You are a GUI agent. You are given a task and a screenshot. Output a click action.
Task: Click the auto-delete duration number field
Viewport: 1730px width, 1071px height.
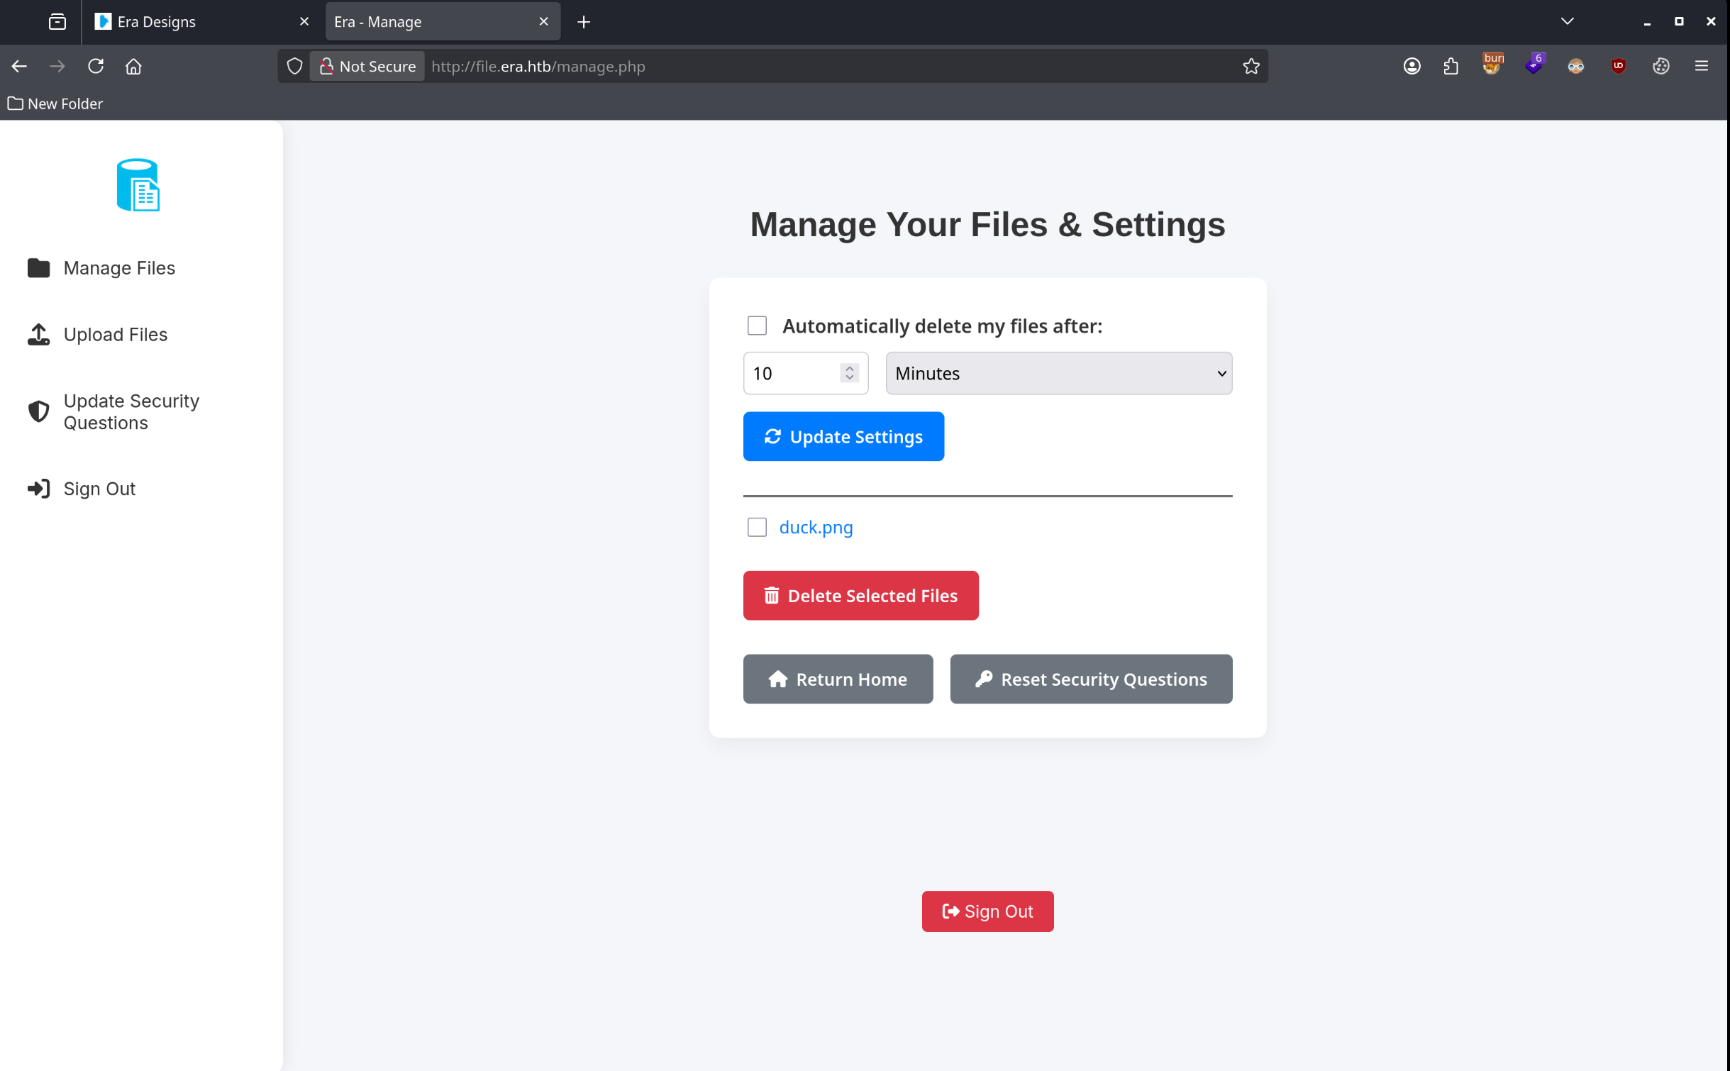pos(806,373)
